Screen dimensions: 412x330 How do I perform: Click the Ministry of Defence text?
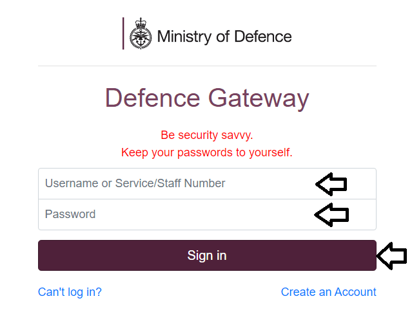[x=224, y=37]
